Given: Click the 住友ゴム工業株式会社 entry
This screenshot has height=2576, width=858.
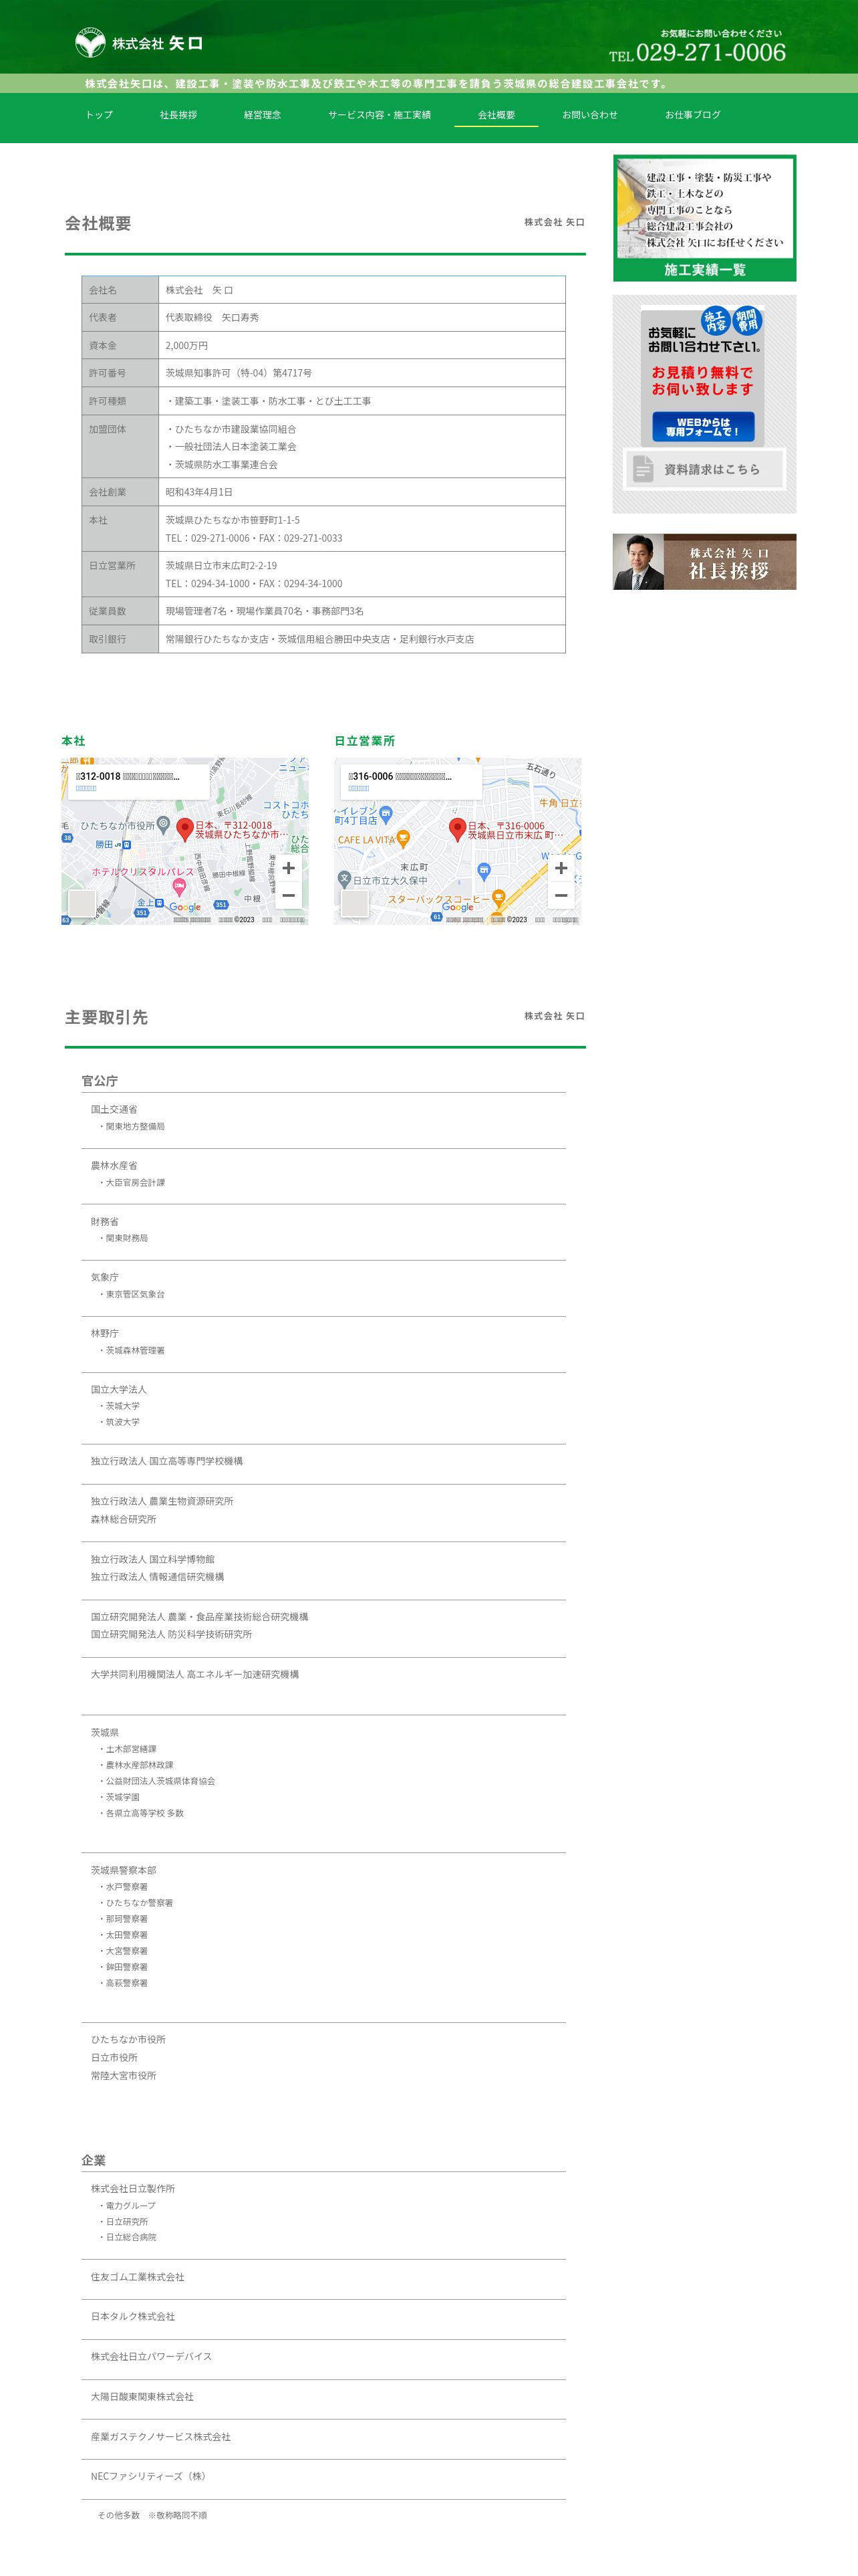Looking at the screenshot, I should [138, 2277].
